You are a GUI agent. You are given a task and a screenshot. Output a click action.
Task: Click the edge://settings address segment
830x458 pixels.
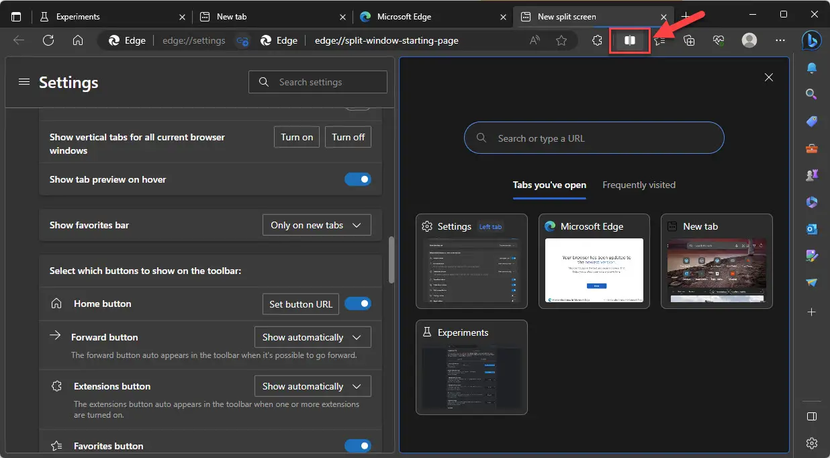(193, 40)
